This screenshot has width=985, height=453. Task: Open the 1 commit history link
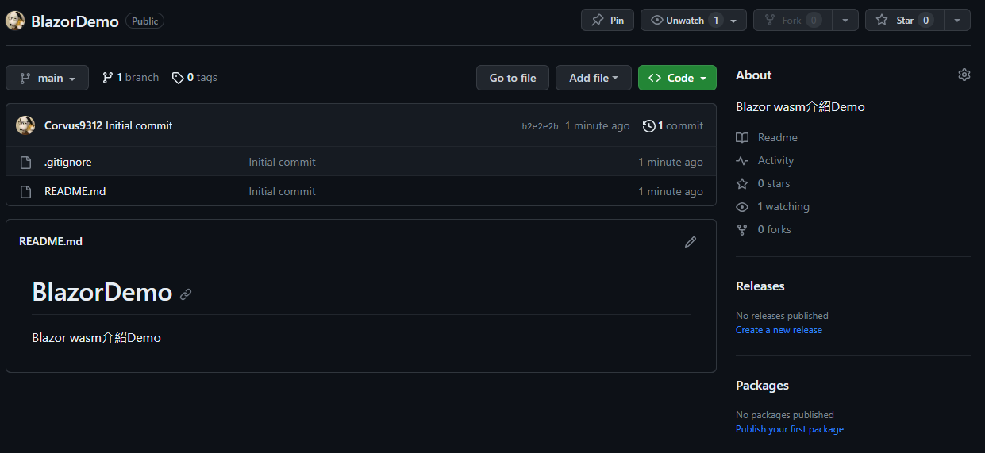point(673,125)
